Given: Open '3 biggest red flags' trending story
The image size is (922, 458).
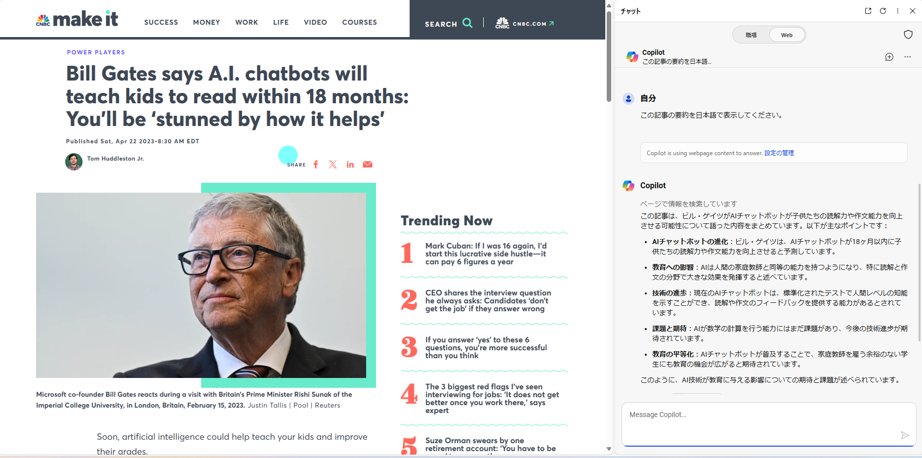Looking at the screenshot, I should tap(492, 399).
